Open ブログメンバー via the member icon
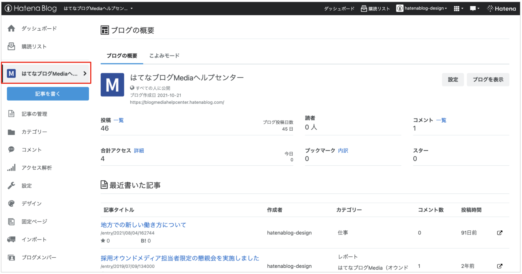Screen dimensions: 522x274 [11, 257]
